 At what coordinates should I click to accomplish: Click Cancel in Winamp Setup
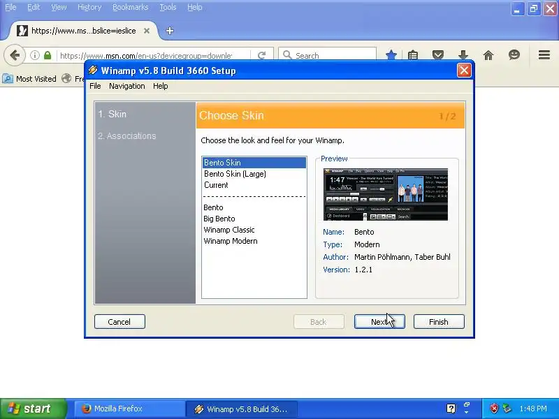119,322
